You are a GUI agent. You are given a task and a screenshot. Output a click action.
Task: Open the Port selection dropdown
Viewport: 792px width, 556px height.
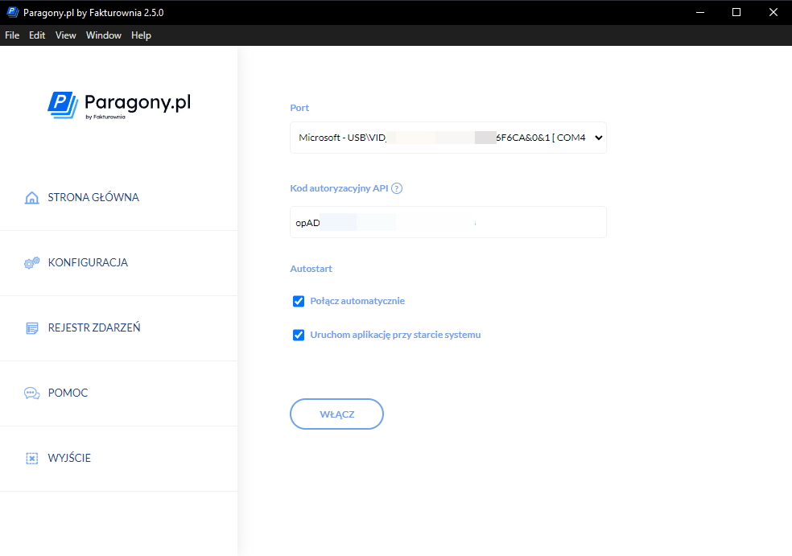click(x=448, y=138)
